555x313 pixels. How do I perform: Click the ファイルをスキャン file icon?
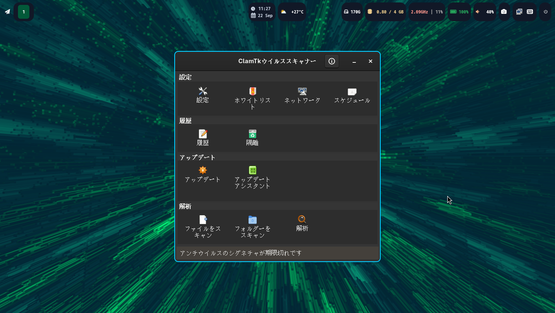click(203, 220)
